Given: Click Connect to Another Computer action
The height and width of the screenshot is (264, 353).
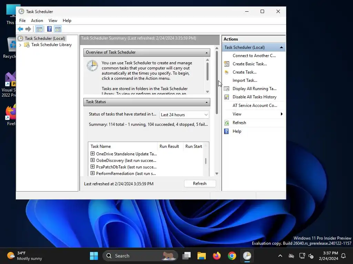Looking at the screenshot, I should pyautogui.click(x=254, y=56).
